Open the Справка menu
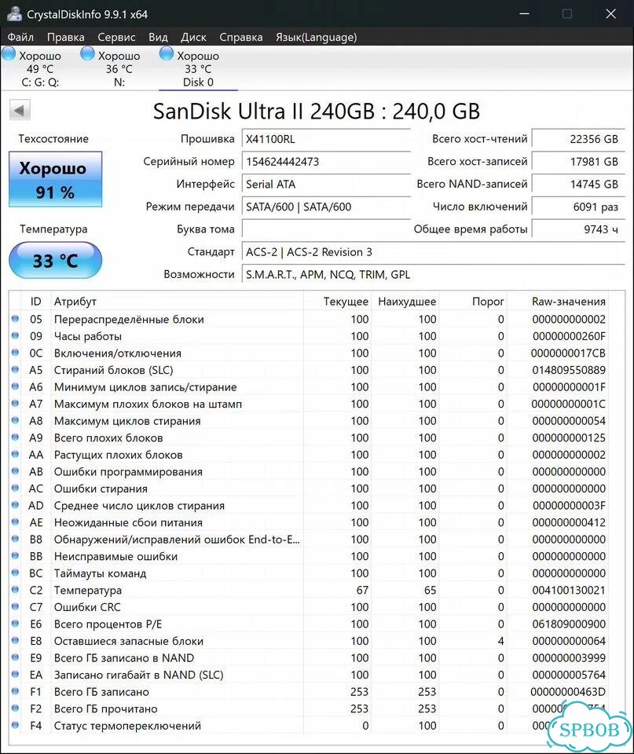Screen dimensions: 634x754 click(x=241, y=37)
